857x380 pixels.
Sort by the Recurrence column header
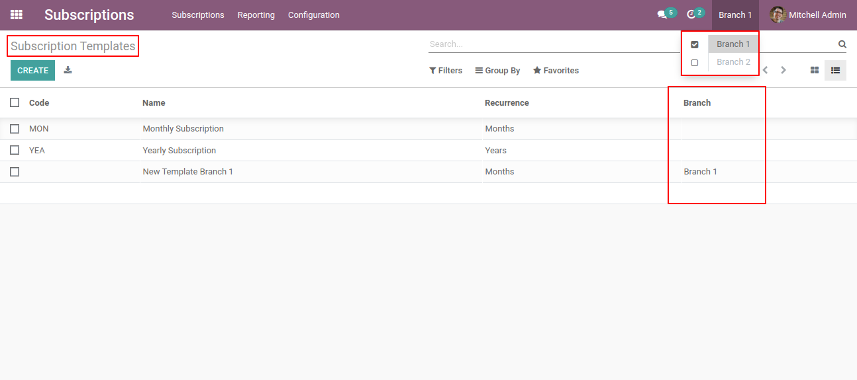[507, 102]
